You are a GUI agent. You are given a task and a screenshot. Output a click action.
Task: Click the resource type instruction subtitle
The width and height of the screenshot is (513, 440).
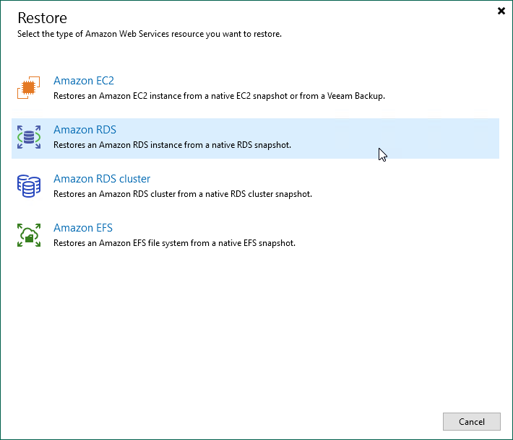150,34
